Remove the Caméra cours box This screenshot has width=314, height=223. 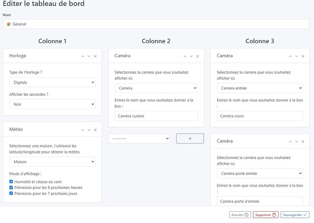click(303, 56)
